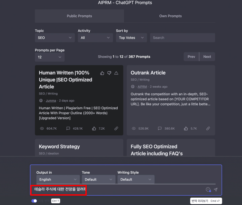Click into the prompt Search field

pyautogui.click(x=183, y=38)
